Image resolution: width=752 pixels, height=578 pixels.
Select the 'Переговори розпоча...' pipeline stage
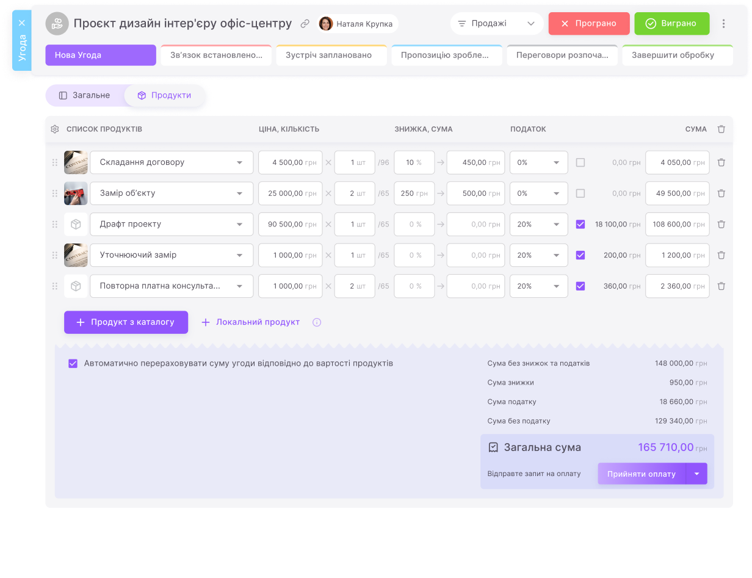pyautogui.click(x=562, y=55)
